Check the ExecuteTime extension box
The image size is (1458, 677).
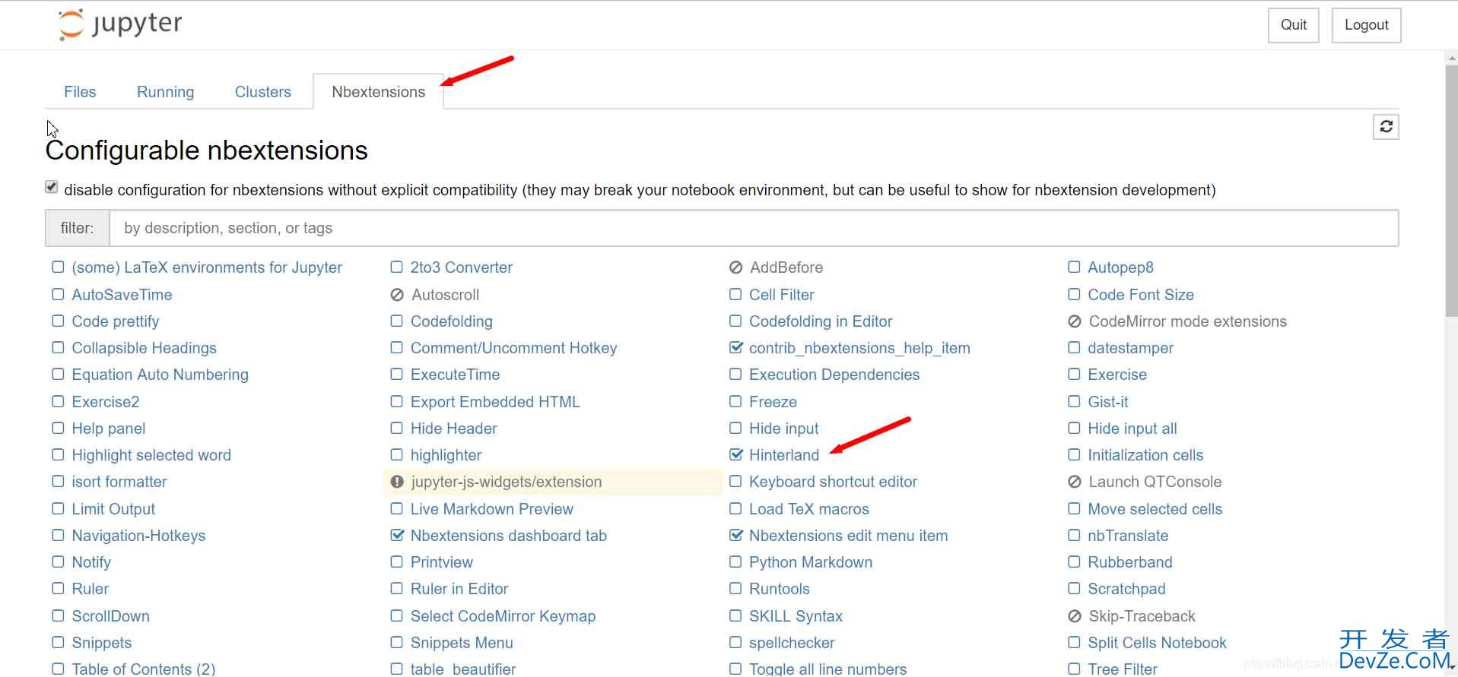[x=396, y=375]
